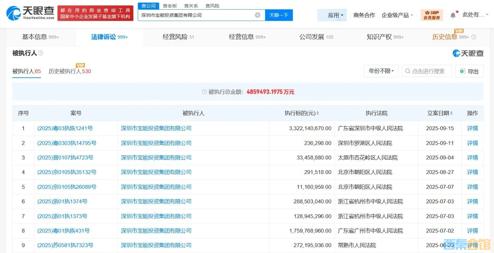Open case (2025)浙01执1374号

pyautogui.click(x=63, y=201)
